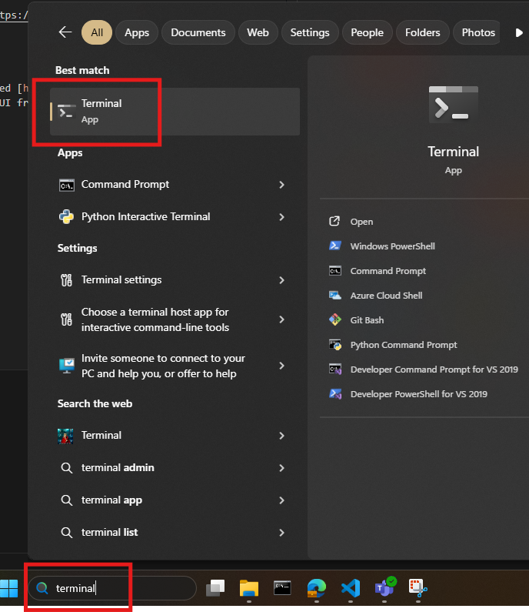Viewport: 529px width, 612px height.
Task: Click the Windows PowerShell icon in preview
Action: click(x=335, y=246)
